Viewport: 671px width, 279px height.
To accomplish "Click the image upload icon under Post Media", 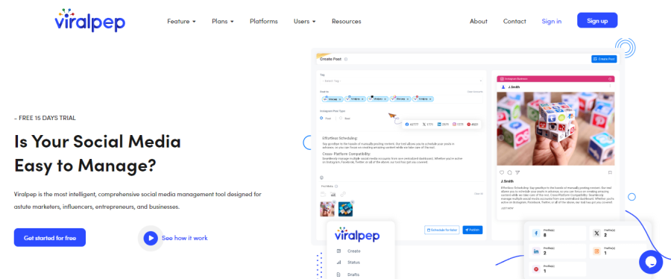I will tap(333, 194).
